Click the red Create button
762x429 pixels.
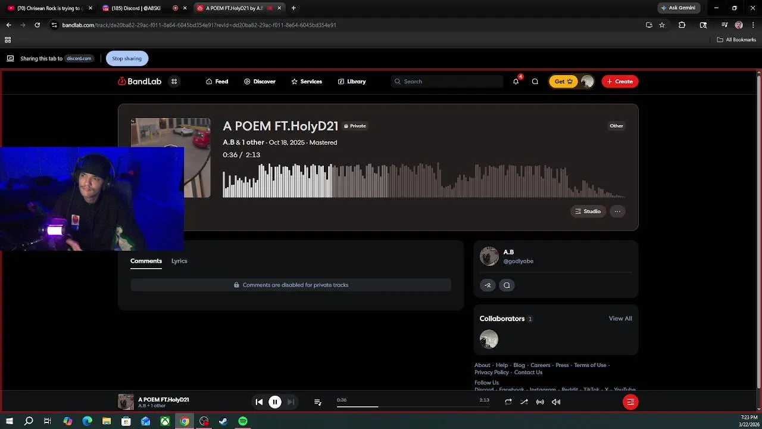[620, 82]
